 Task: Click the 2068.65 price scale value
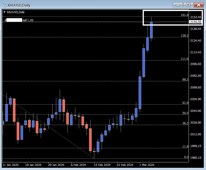tap(196, 87)
